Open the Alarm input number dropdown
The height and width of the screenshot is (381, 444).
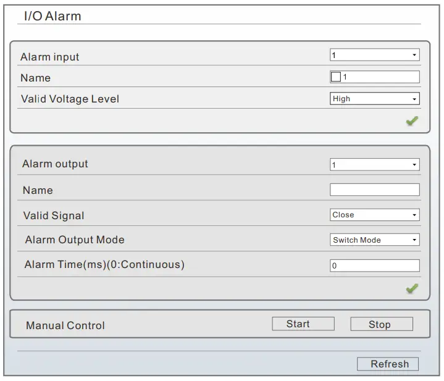[x=375, y=55]
